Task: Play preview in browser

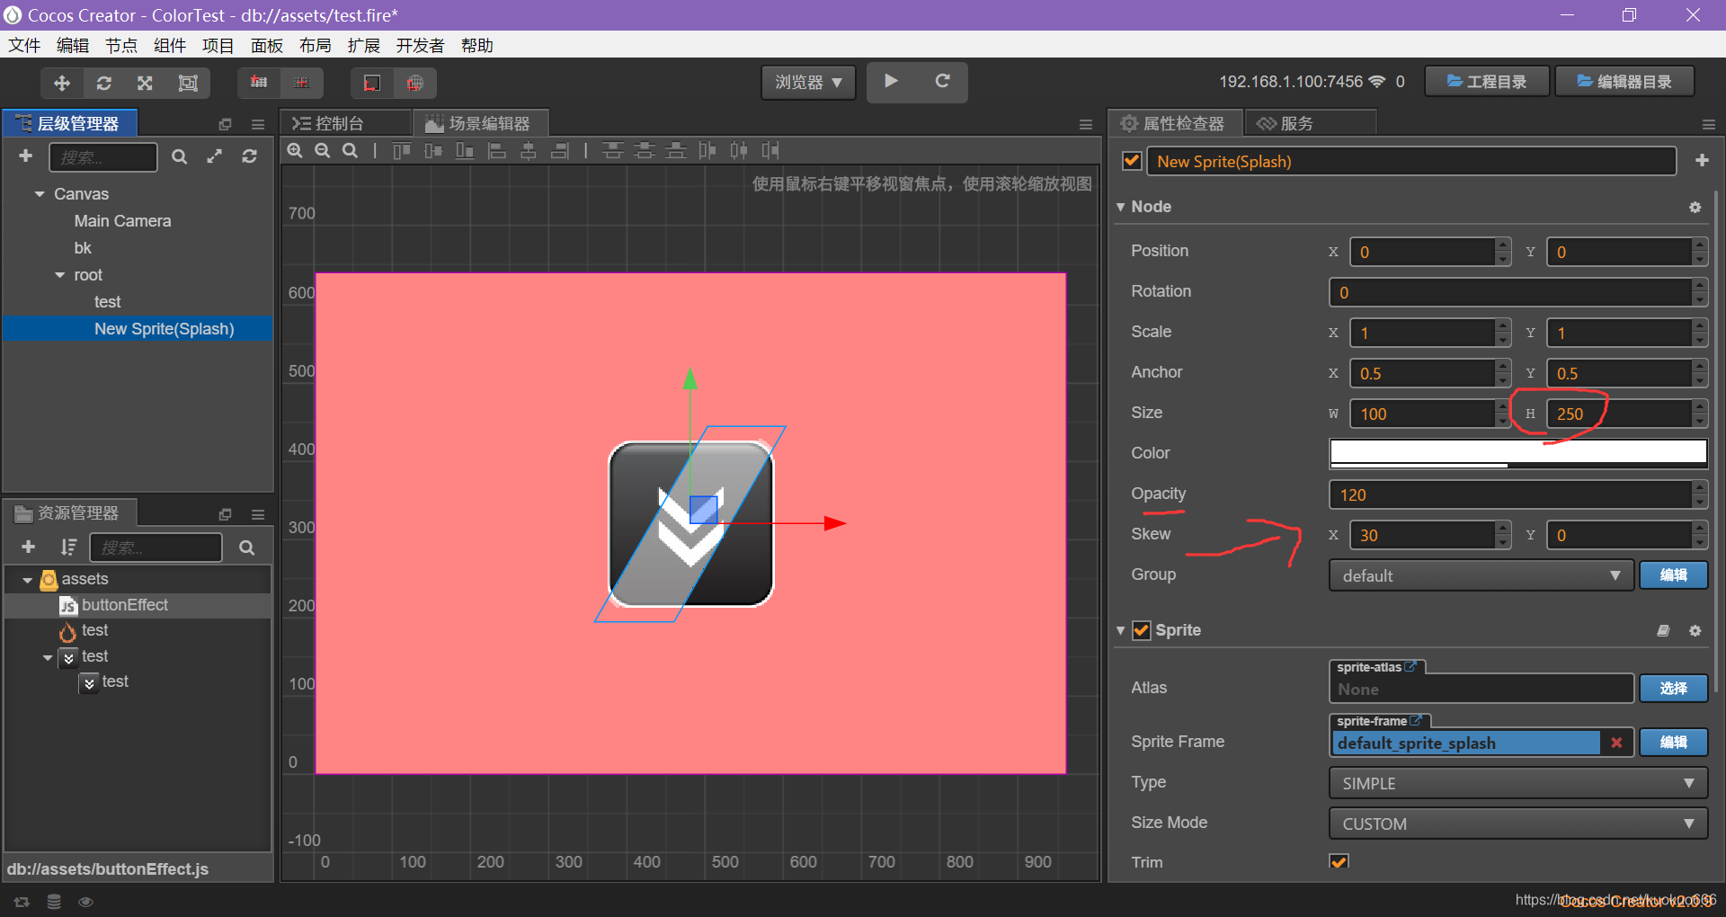Action: coord(891,81)
